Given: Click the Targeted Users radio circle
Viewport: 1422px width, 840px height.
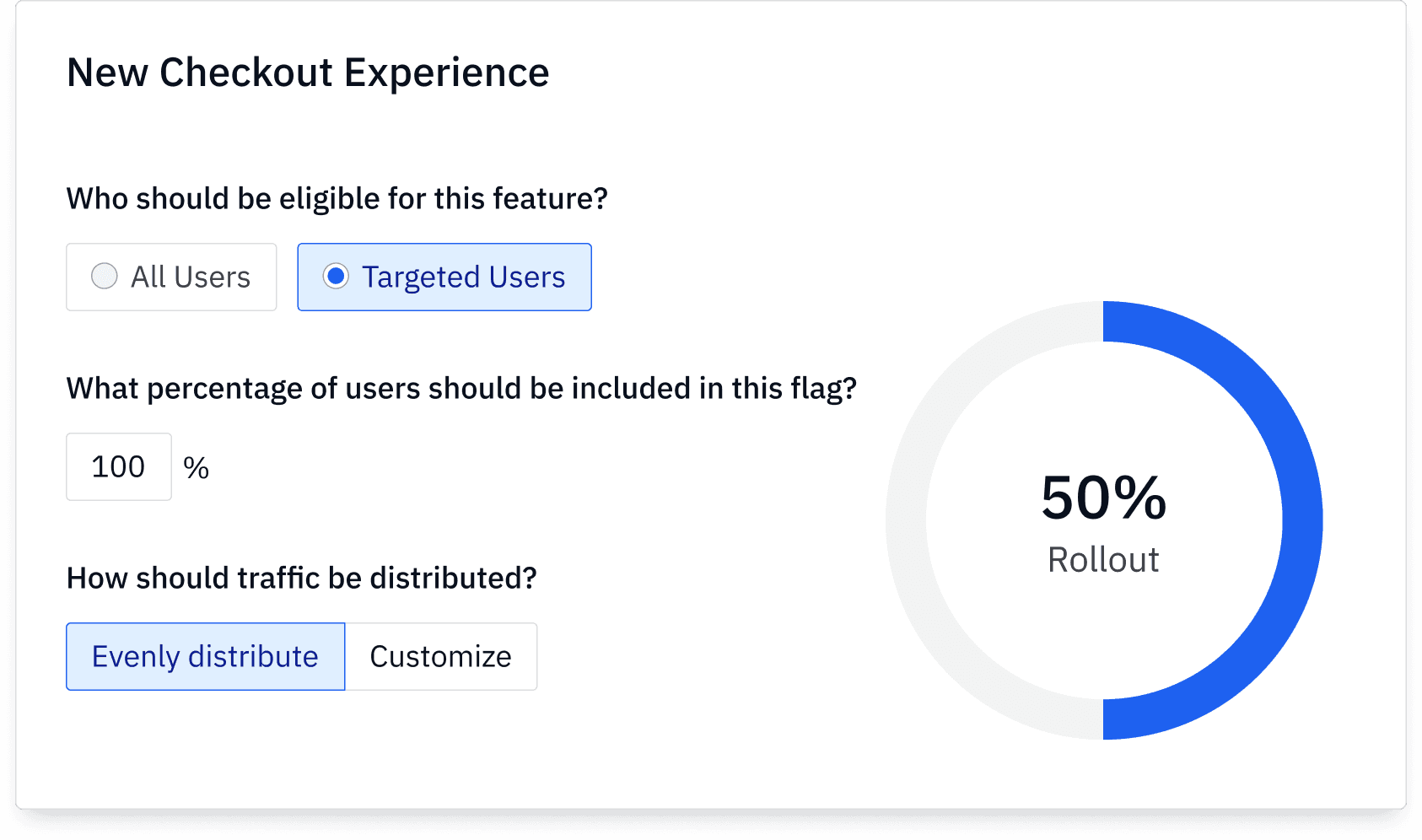Looking at the screenshot, I should click(x=336, y=277).
